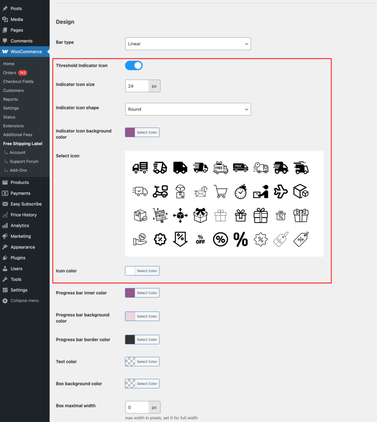Select Color for Progress bar inner color
377x422 pixels.
pyautogui.click(x=142, y=293)
